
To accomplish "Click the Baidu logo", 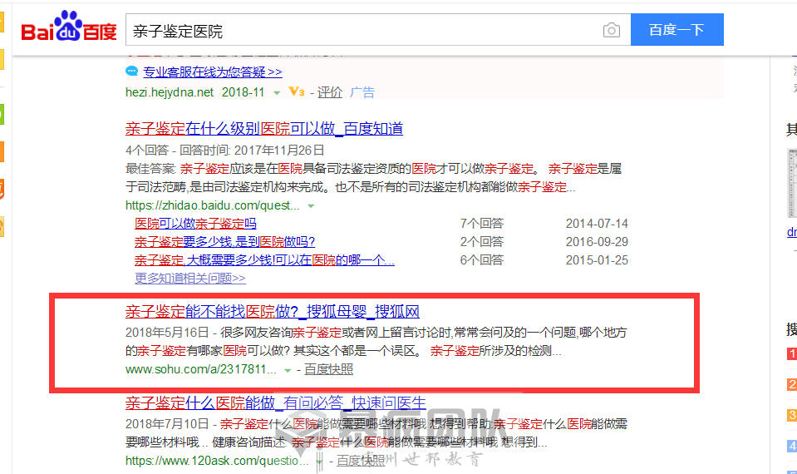I will click(69, 27).
